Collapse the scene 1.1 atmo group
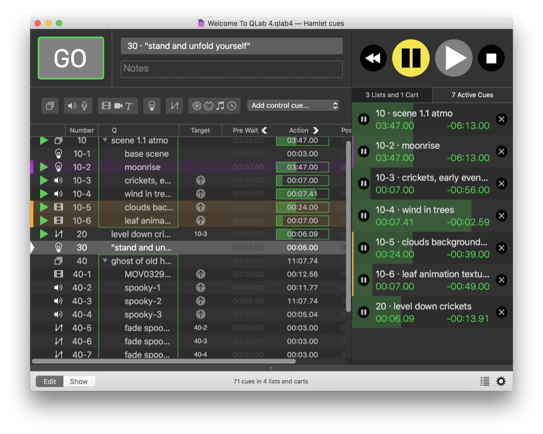Viewport: 543px width, 434px height. pos(105,140)
